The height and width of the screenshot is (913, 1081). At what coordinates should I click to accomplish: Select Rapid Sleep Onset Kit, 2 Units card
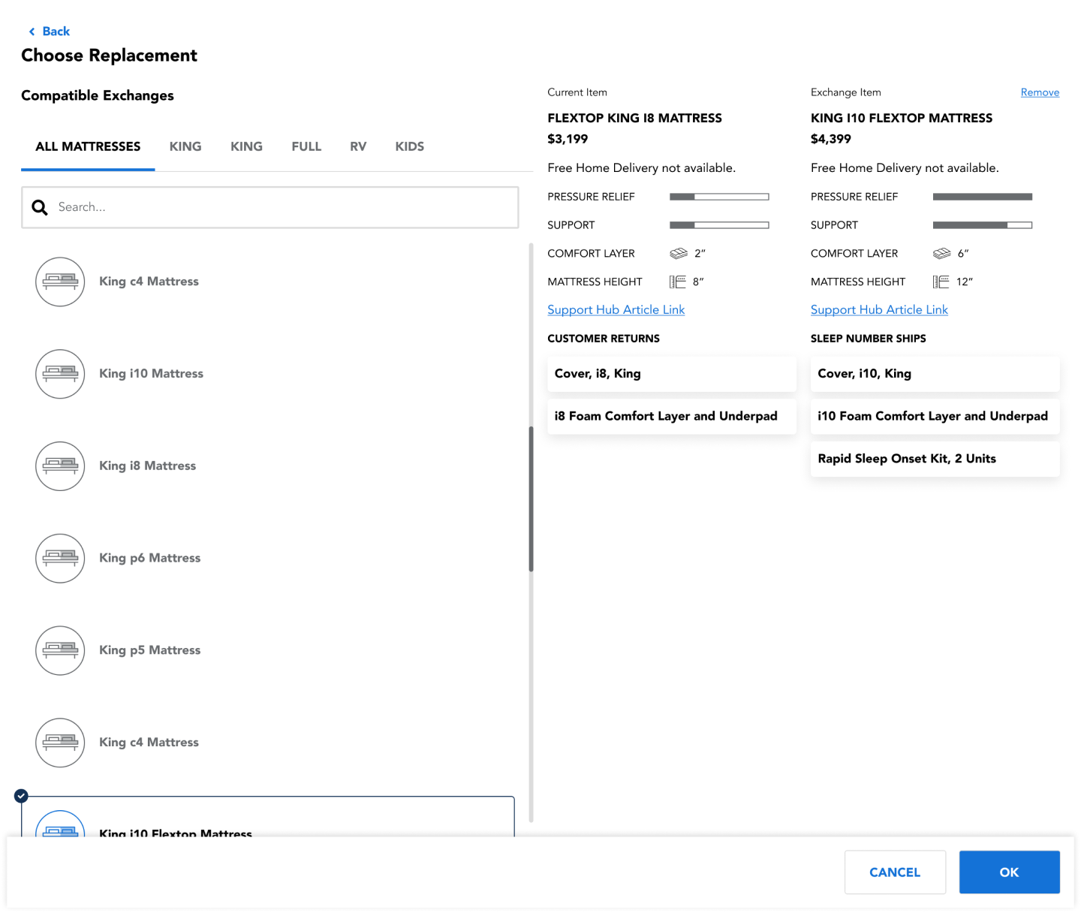click(x=935, y=459)
